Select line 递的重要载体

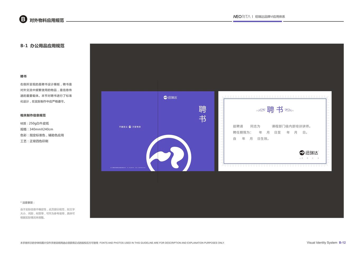(46, 96)
